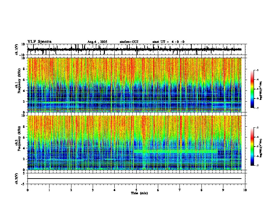The image size is (276, 213).
Task: Click the "4" kHz tick on ch.1 frequency axis
Action: [x=24, y=91]
